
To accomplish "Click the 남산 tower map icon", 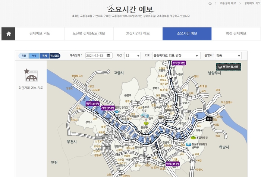I will click(x=146, y=122).
